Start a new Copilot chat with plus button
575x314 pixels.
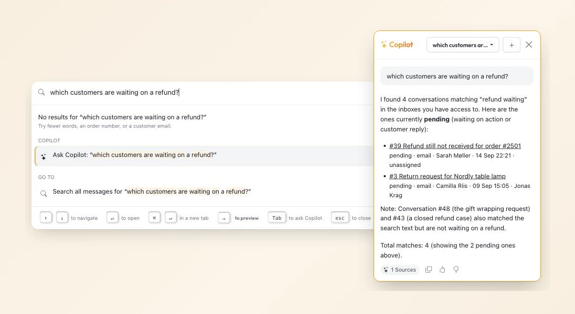(x=512, y=45)
